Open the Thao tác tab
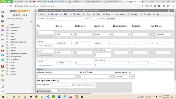The width and height of the screenshot is (176, 99). tap(133, 14)
